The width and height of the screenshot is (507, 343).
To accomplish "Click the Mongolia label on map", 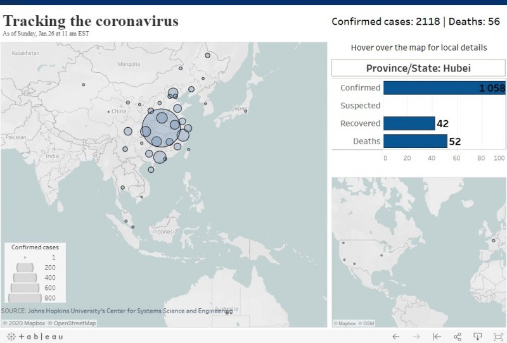I will pyautogui.click(x=129, y=64).
